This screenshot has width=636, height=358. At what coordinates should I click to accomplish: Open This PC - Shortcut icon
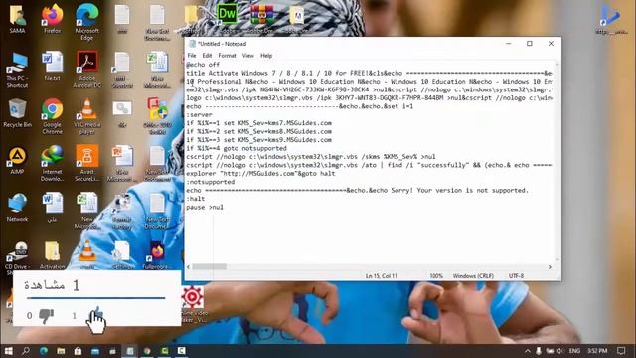pos(17,70)
